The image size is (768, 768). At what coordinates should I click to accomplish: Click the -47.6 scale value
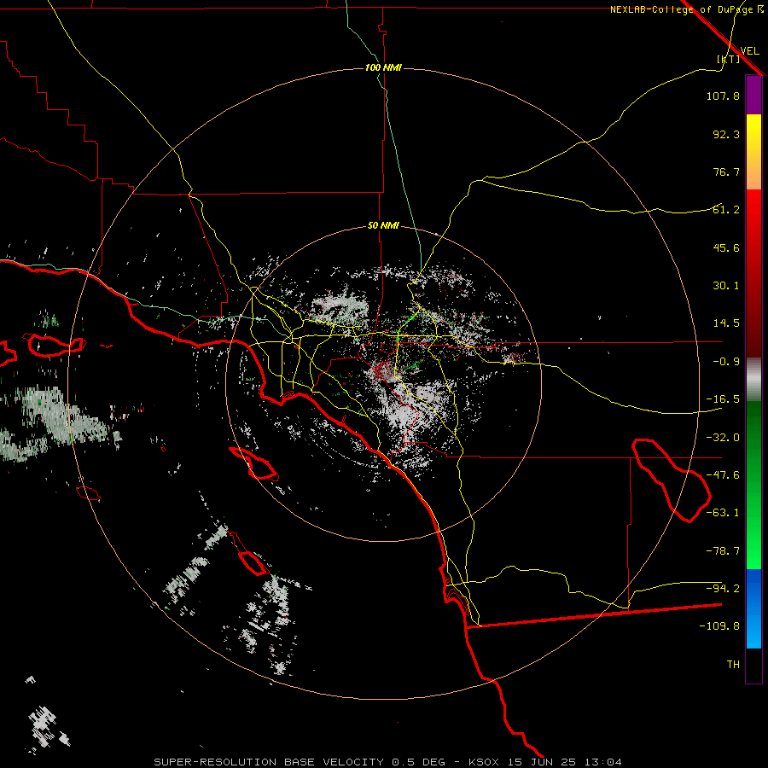(x=723, y=475)
